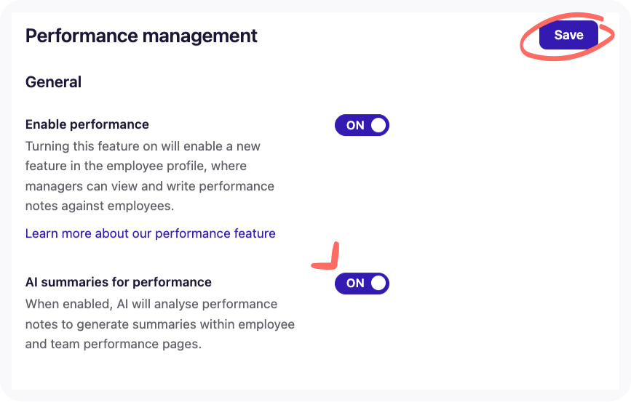Select the General section heading
This screenshot has height=402, width=631.
click(53, 82)
